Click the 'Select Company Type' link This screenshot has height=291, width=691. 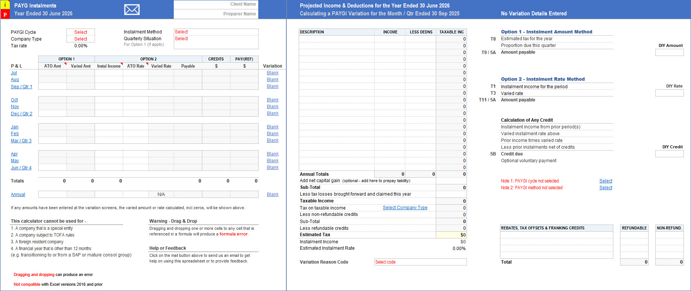(405, 208)
